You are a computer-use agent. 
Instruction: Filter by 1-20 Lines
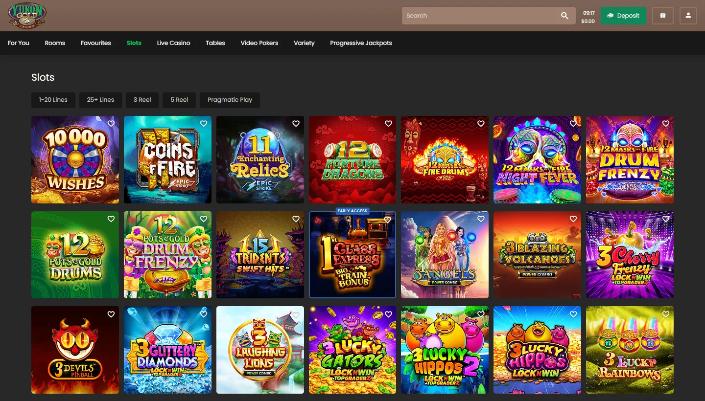[x=53, y=100]
